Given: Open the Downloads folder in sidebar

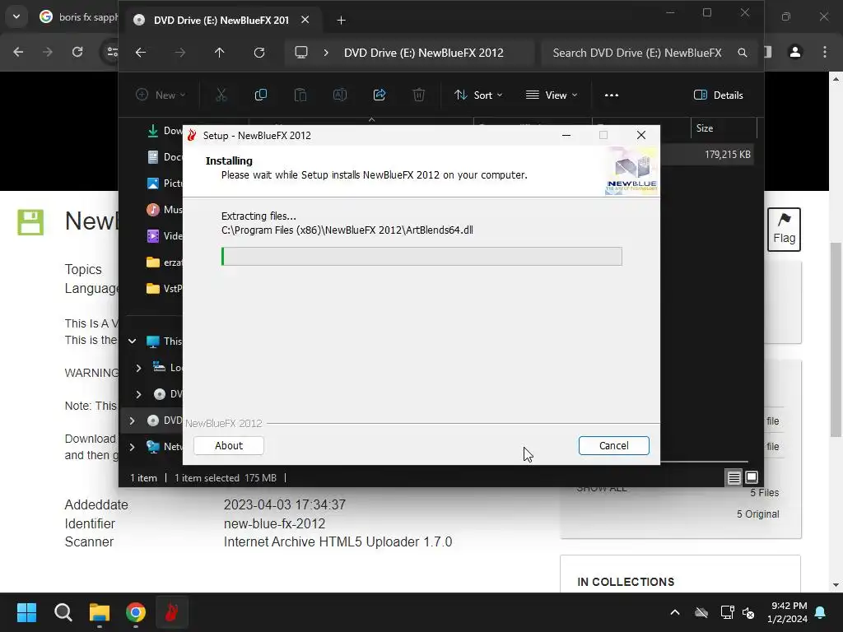Looking at the screenshot, I should (165, 131).
